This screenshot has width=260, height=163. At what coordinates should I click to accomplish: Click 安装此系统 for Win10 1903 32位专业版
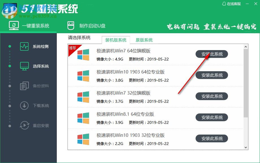(x=212, y=139)
